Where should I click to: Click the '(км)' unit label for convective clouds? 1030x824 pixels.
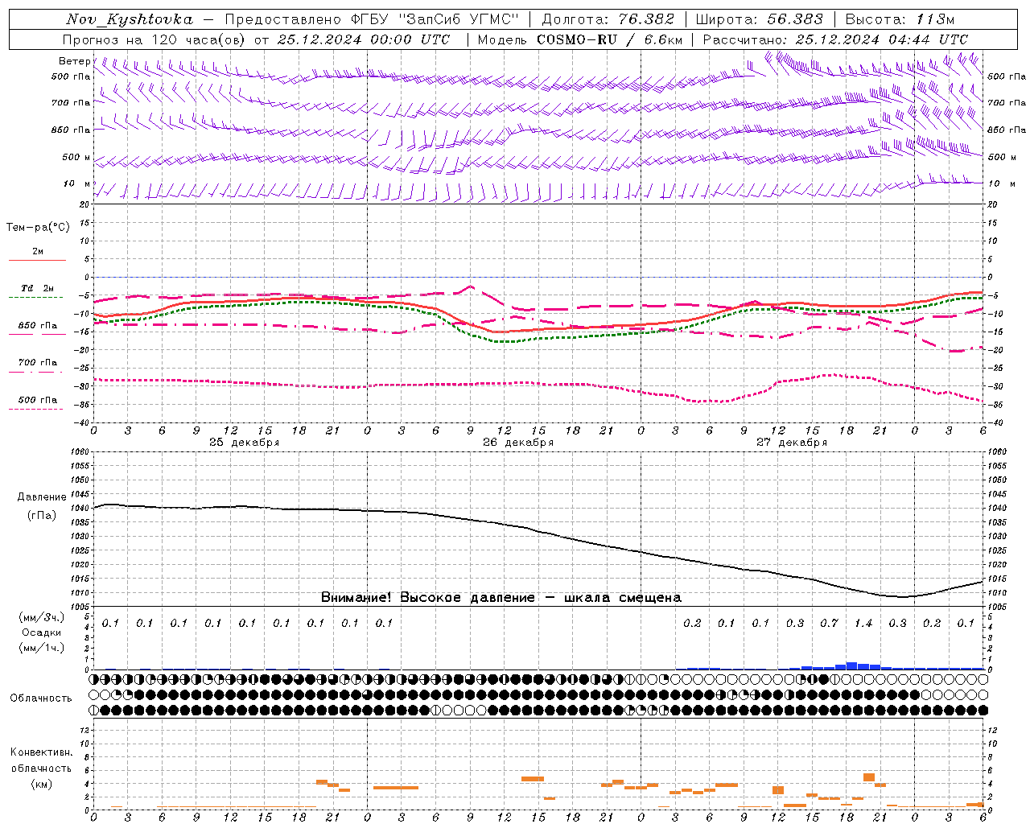coord(41,784)
